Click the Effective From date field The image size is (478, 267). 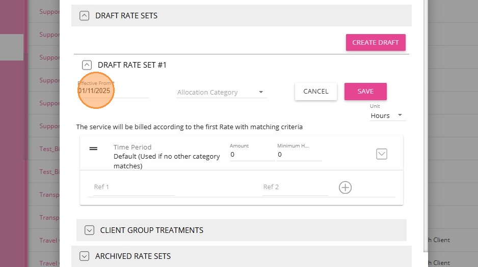(112, 91)
